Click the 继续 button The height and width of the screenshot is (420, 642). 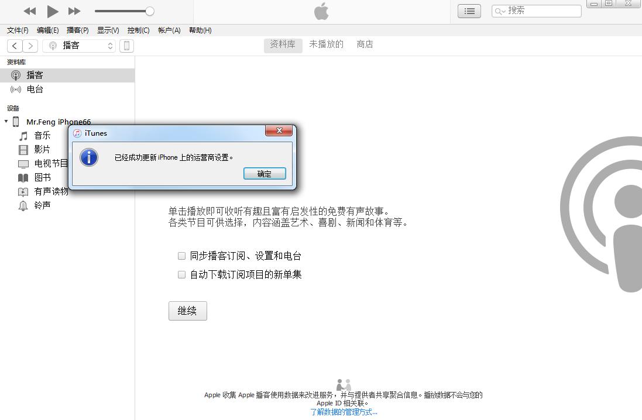point(187,311)
